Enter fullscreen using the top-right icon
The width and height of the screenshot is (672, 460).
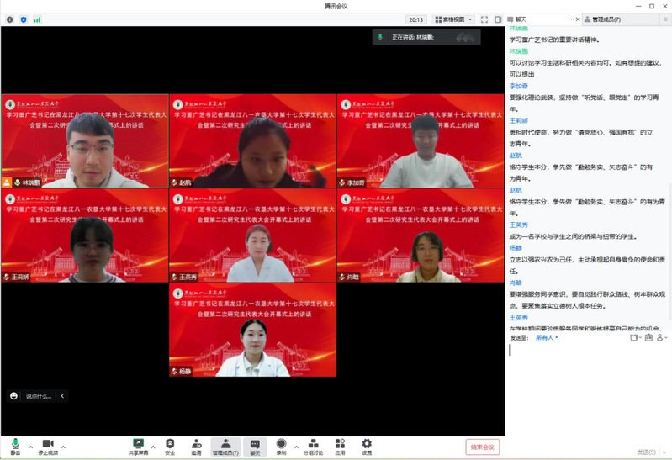484,19
